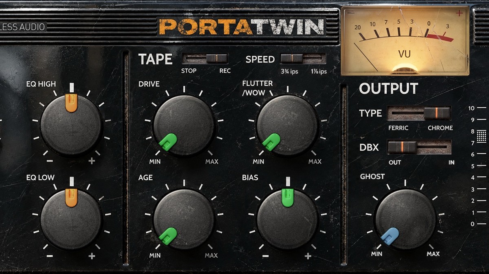The image size is (489, 274).
Task: Click the 0 mark on output scale
Action: [472, 224]
